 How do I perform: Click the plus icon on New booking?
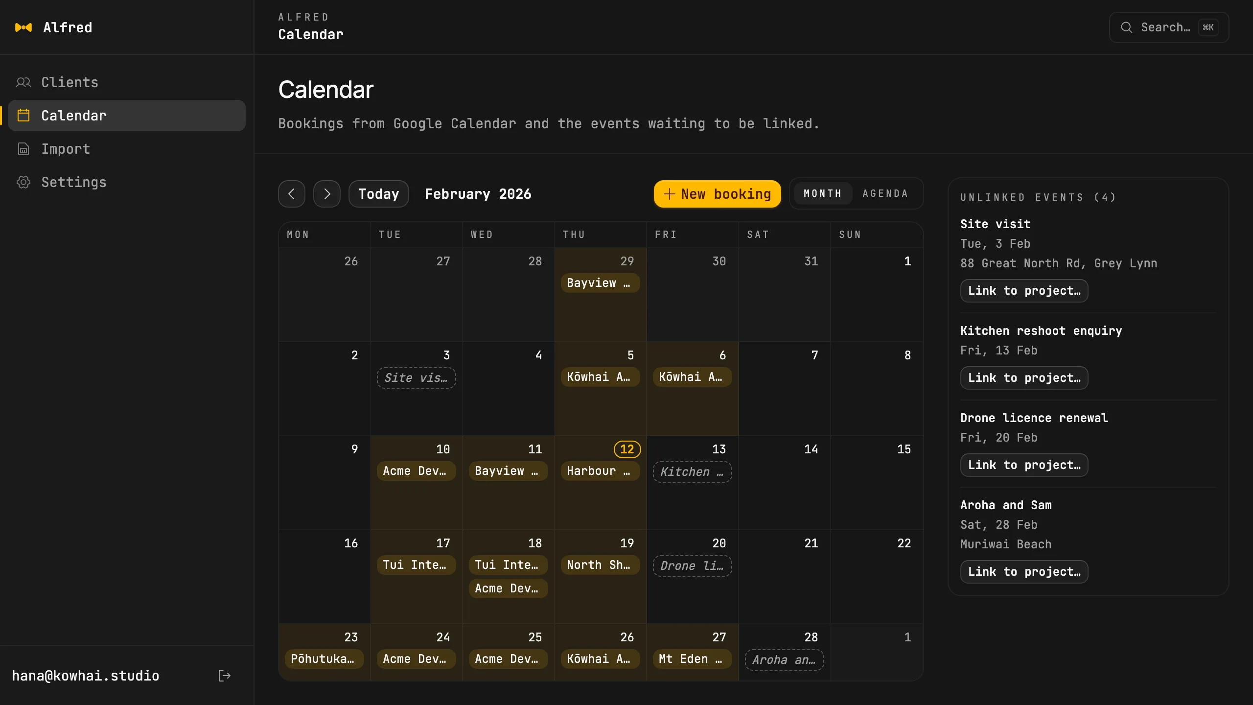coord(669,194)
